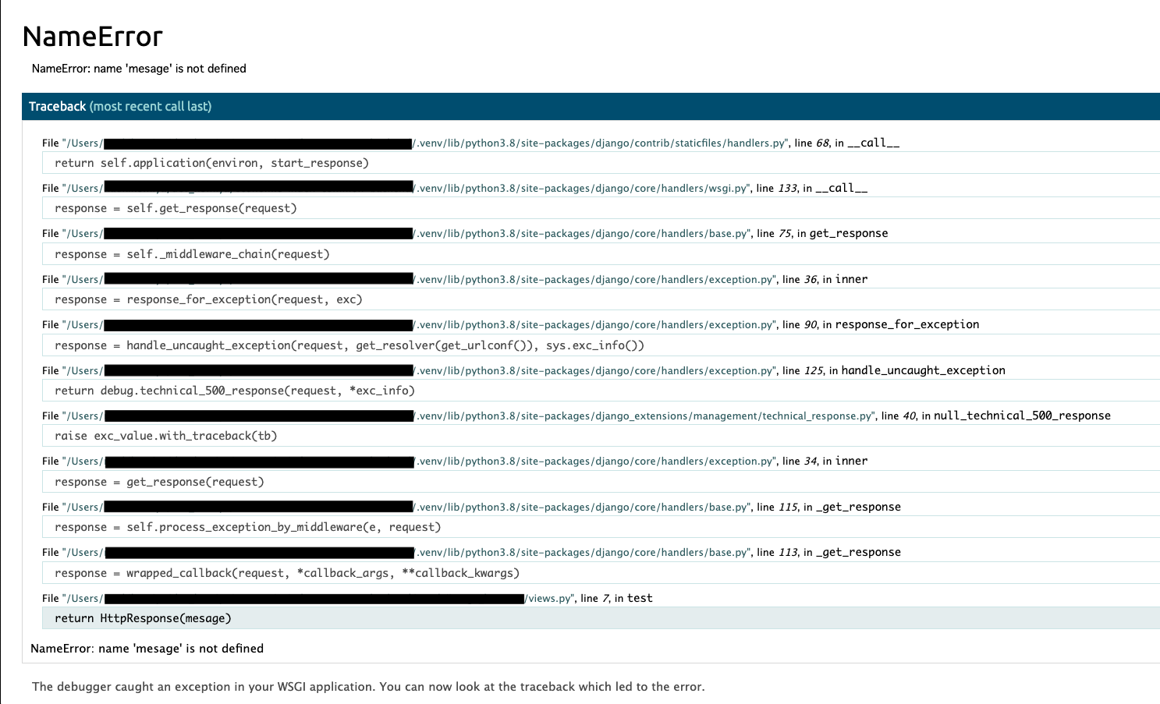Click 'The debugger caught an exception' paragraph

368,687
